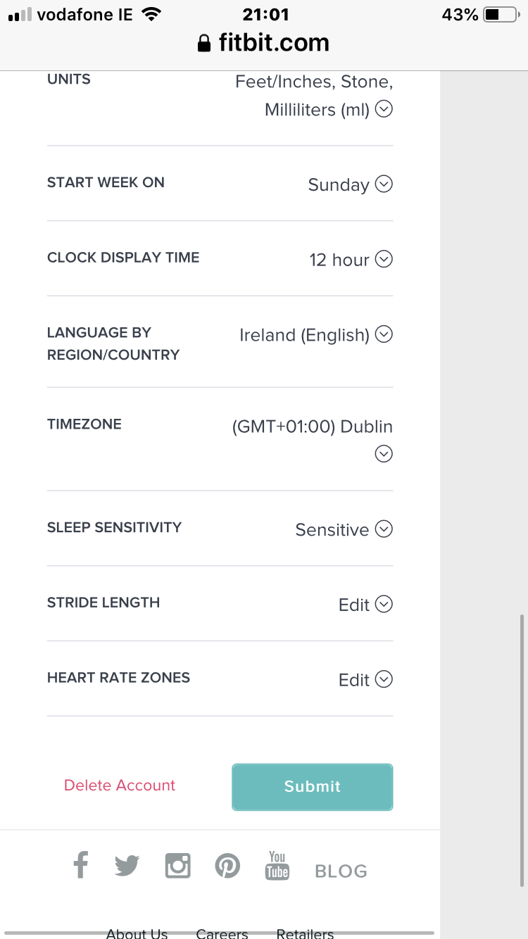Viewport: 528px width, 939px height.
Task: Open Fitbit's Instagram page icon
Action: (177, 865)
